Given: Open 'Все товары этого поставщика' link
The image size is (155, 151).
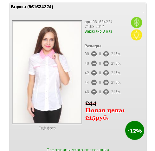Looking at the screenshot, I should tap(78, 149).
